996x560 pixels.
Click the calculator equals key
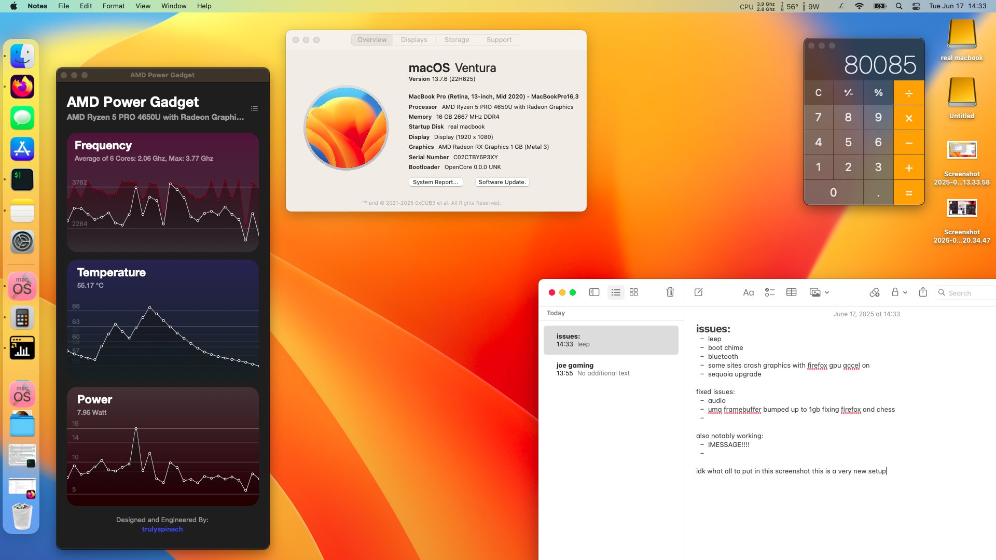[x=909, y=192]
